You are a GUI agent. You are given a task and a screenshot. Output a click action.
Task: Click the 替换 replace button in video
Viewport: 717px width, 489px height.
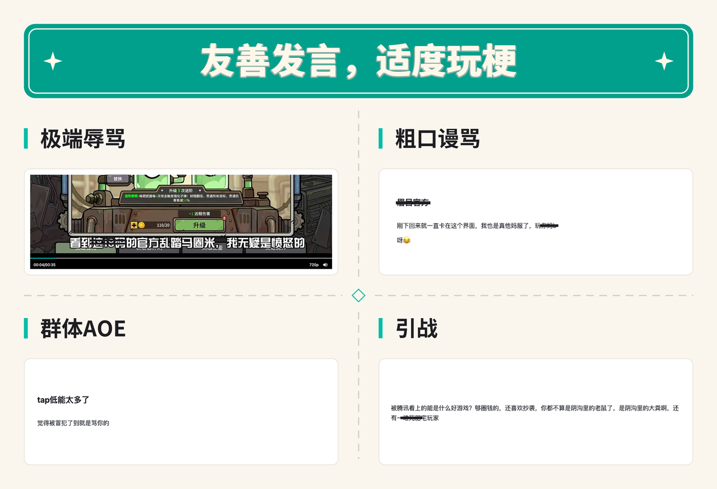click(118, 179)
